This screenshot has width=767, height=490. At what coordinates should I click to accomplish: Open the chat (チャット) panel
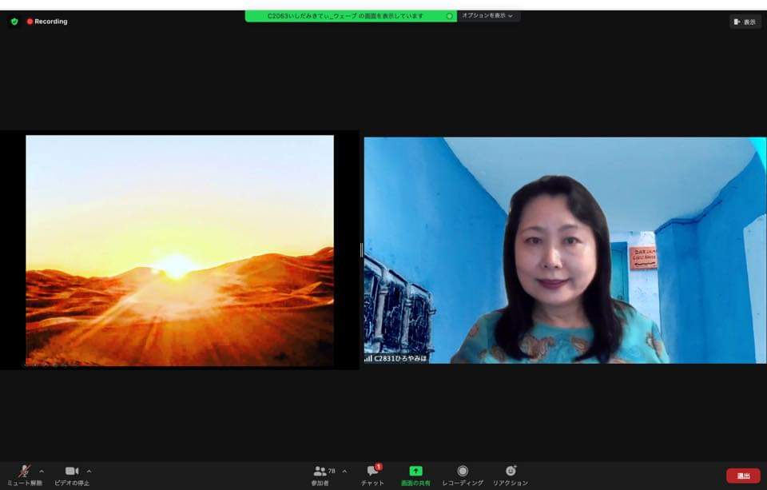(x=372, y=472)
